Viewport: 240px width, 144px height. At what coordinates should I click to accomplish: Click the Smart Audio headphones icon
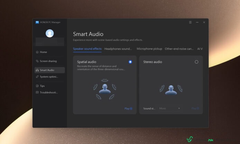pos(37,70)
